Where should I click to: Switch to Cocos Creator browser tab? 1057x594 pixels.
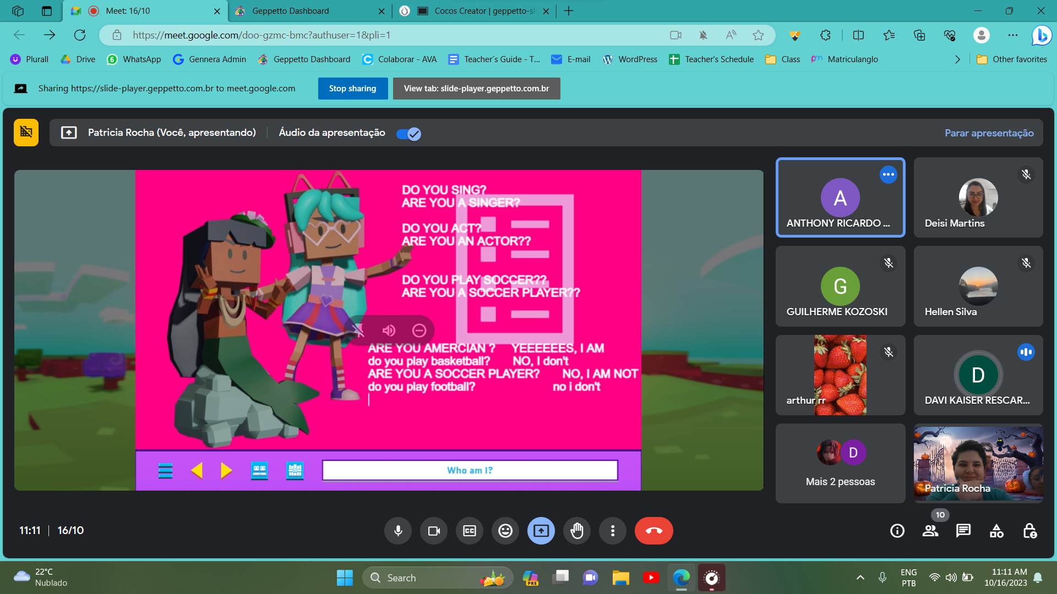473,11
